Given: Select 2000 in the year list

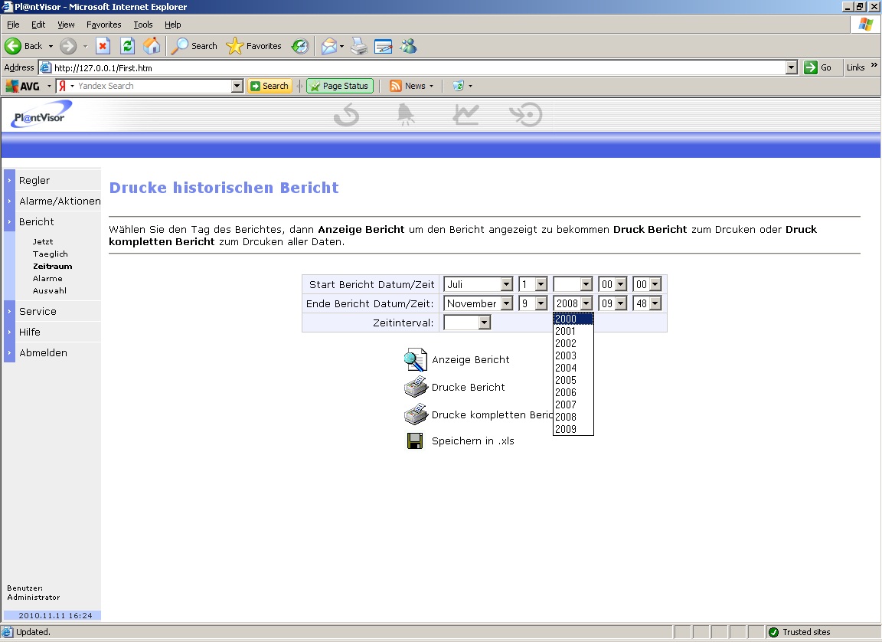Looking at the screenshot, I should [573, 319].
